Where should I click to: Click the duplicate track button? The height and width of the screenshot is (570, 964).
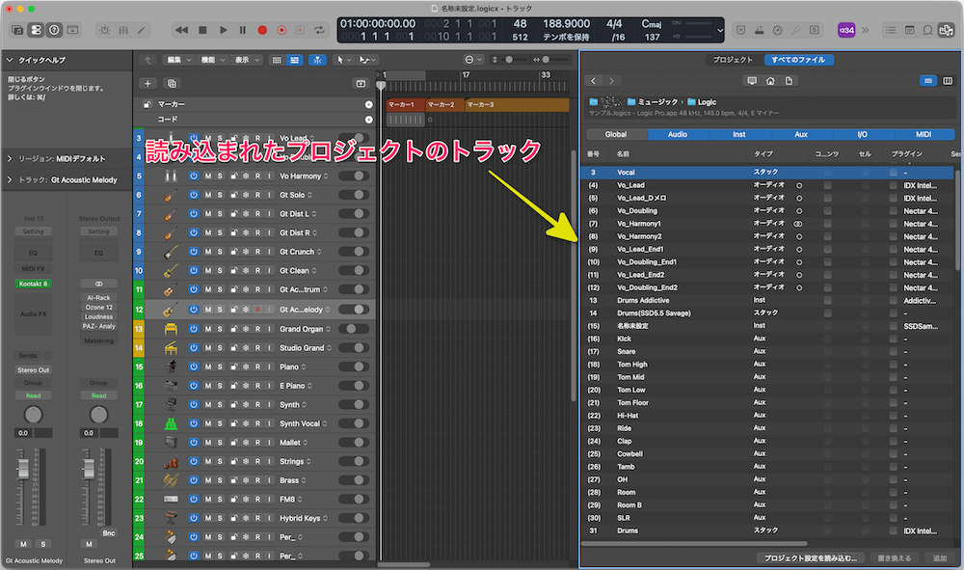(173, 83)
